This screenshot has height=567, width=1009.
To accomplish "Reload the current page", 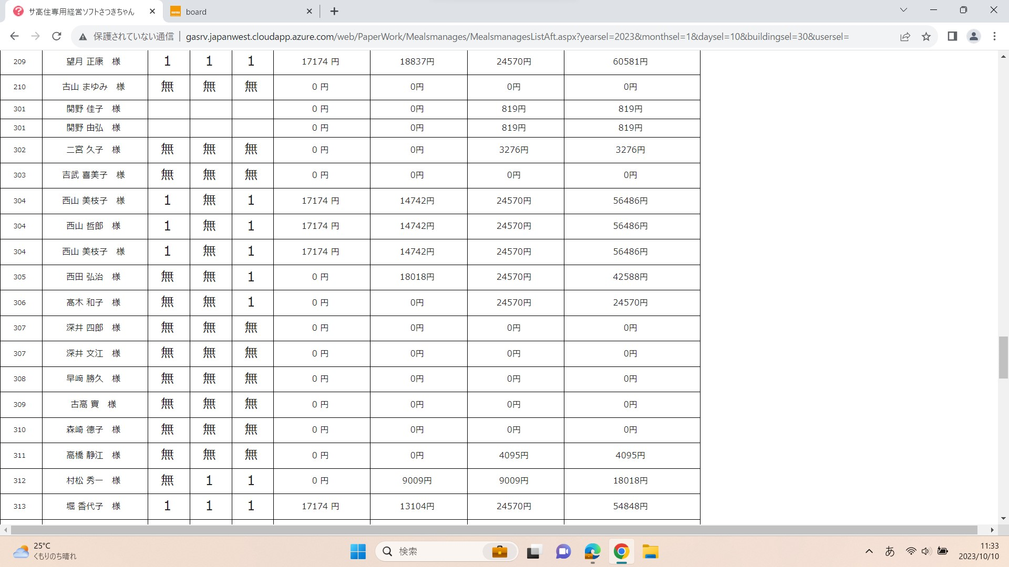I will (57, 36).
